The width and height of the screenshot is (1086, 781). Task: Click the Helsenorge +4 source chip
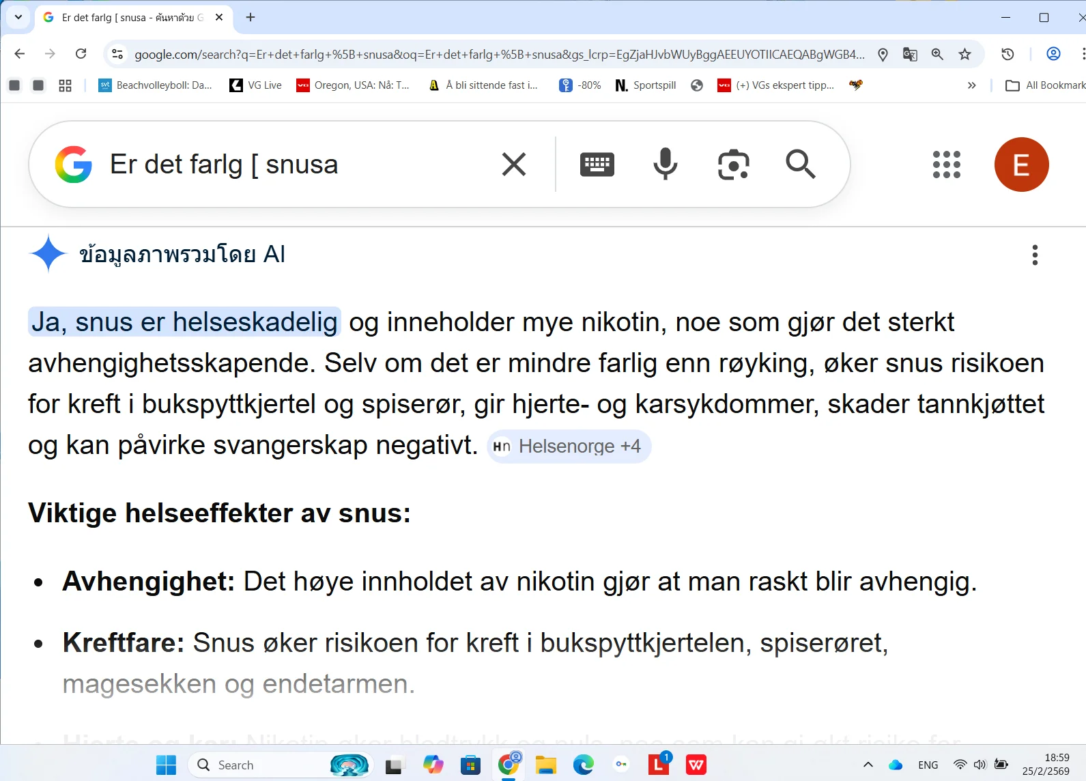pos(569,446)
